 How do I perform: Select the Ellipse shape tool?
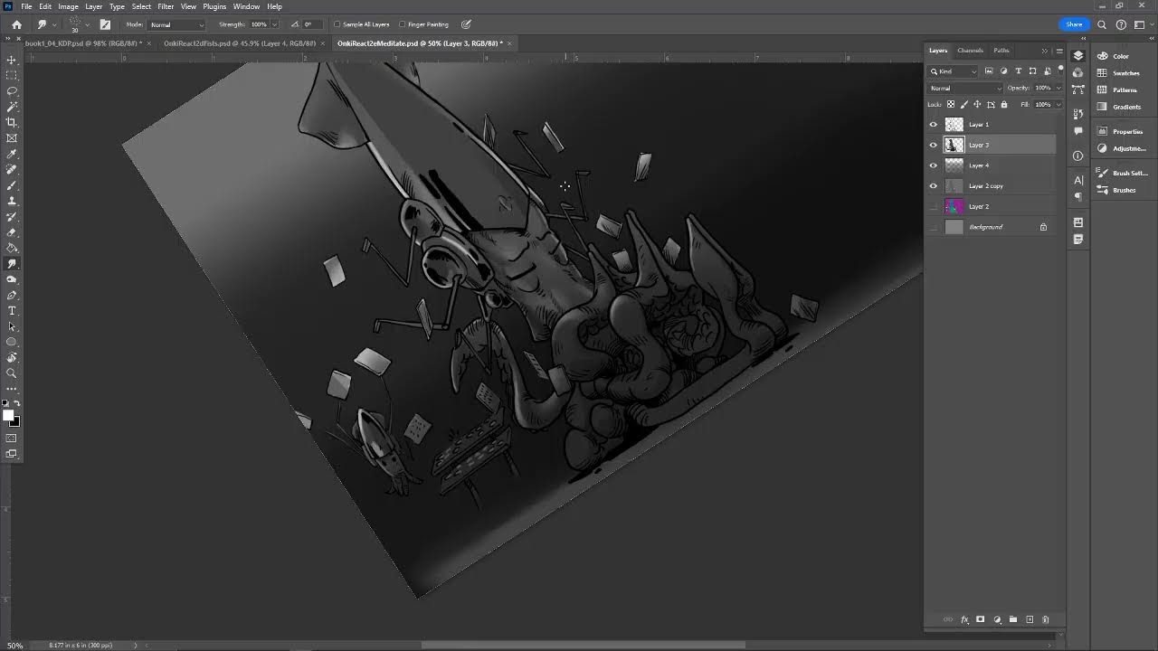tap(12, 342)
